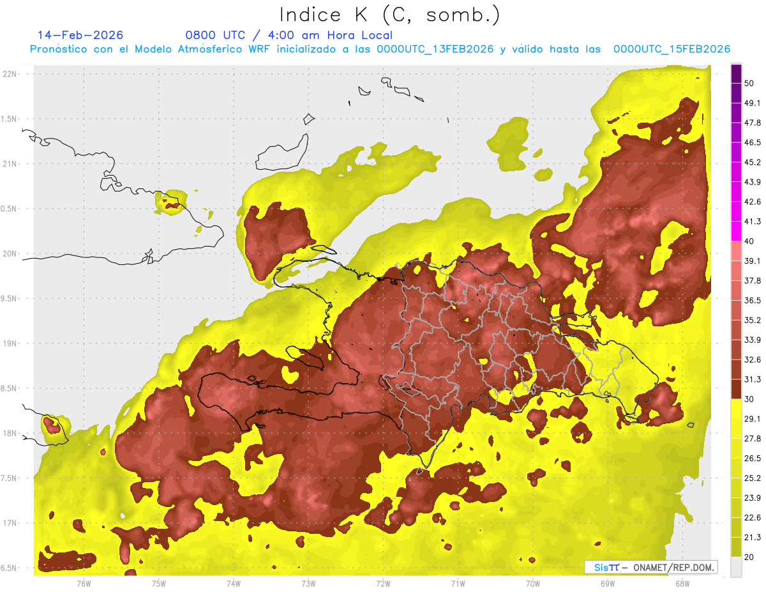Click the '75W' longitude label
The height and width of the screenshot is (592, 766).
[x=159, y=583]
